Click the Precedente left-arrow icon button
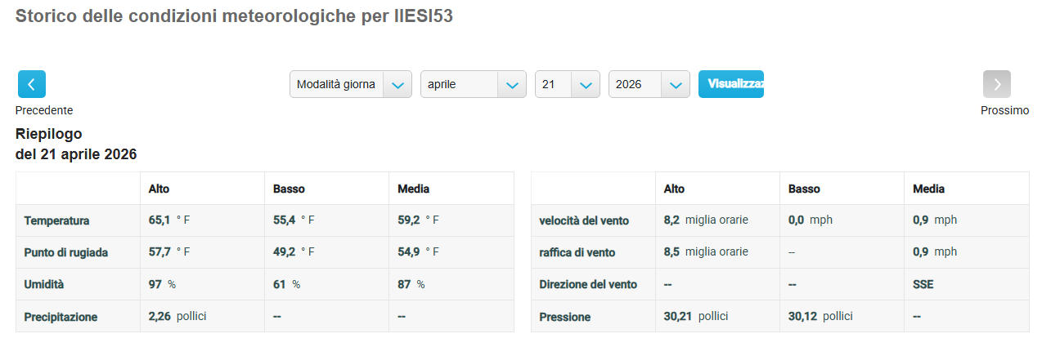The height and width of the screenshot is (356, 1042). tap(32, 84)
